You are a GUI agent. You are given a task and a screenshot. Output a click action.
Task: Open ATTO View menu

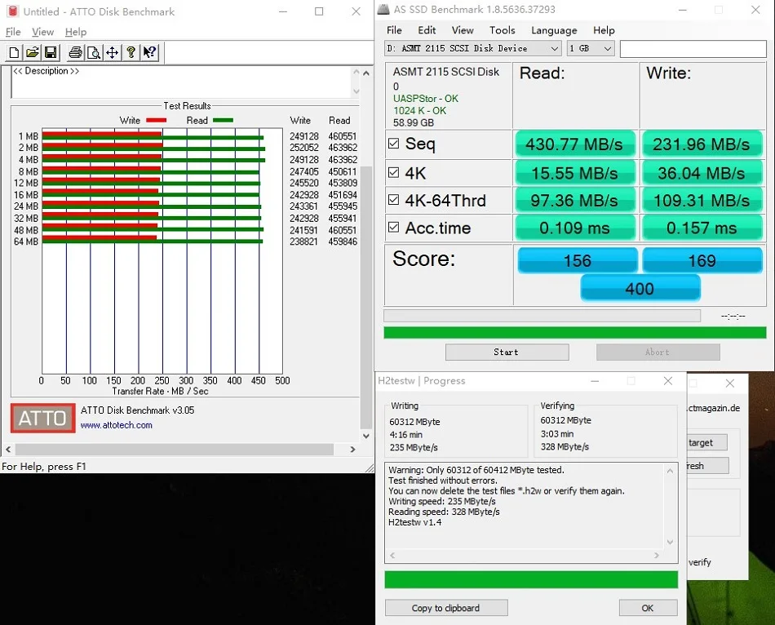click(43, 32)
